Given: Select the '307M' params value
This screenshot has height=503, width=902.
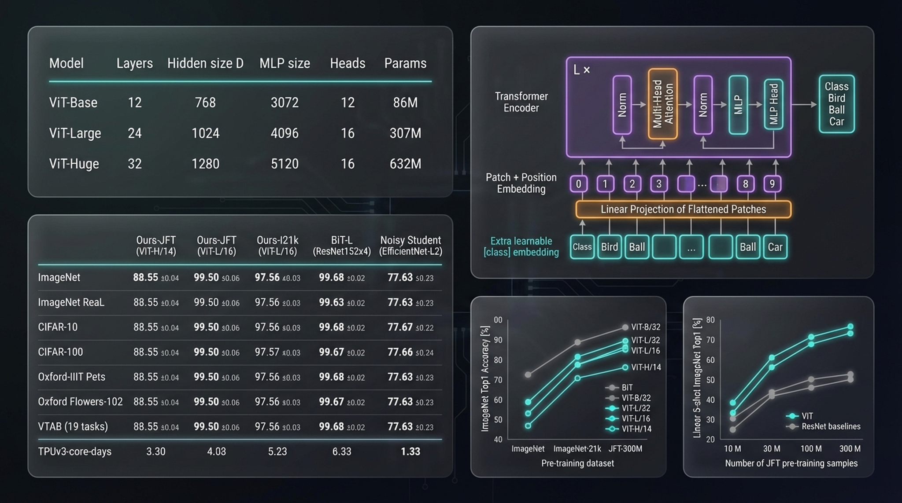Looking at the screenshot, I should tap(405, 133).
